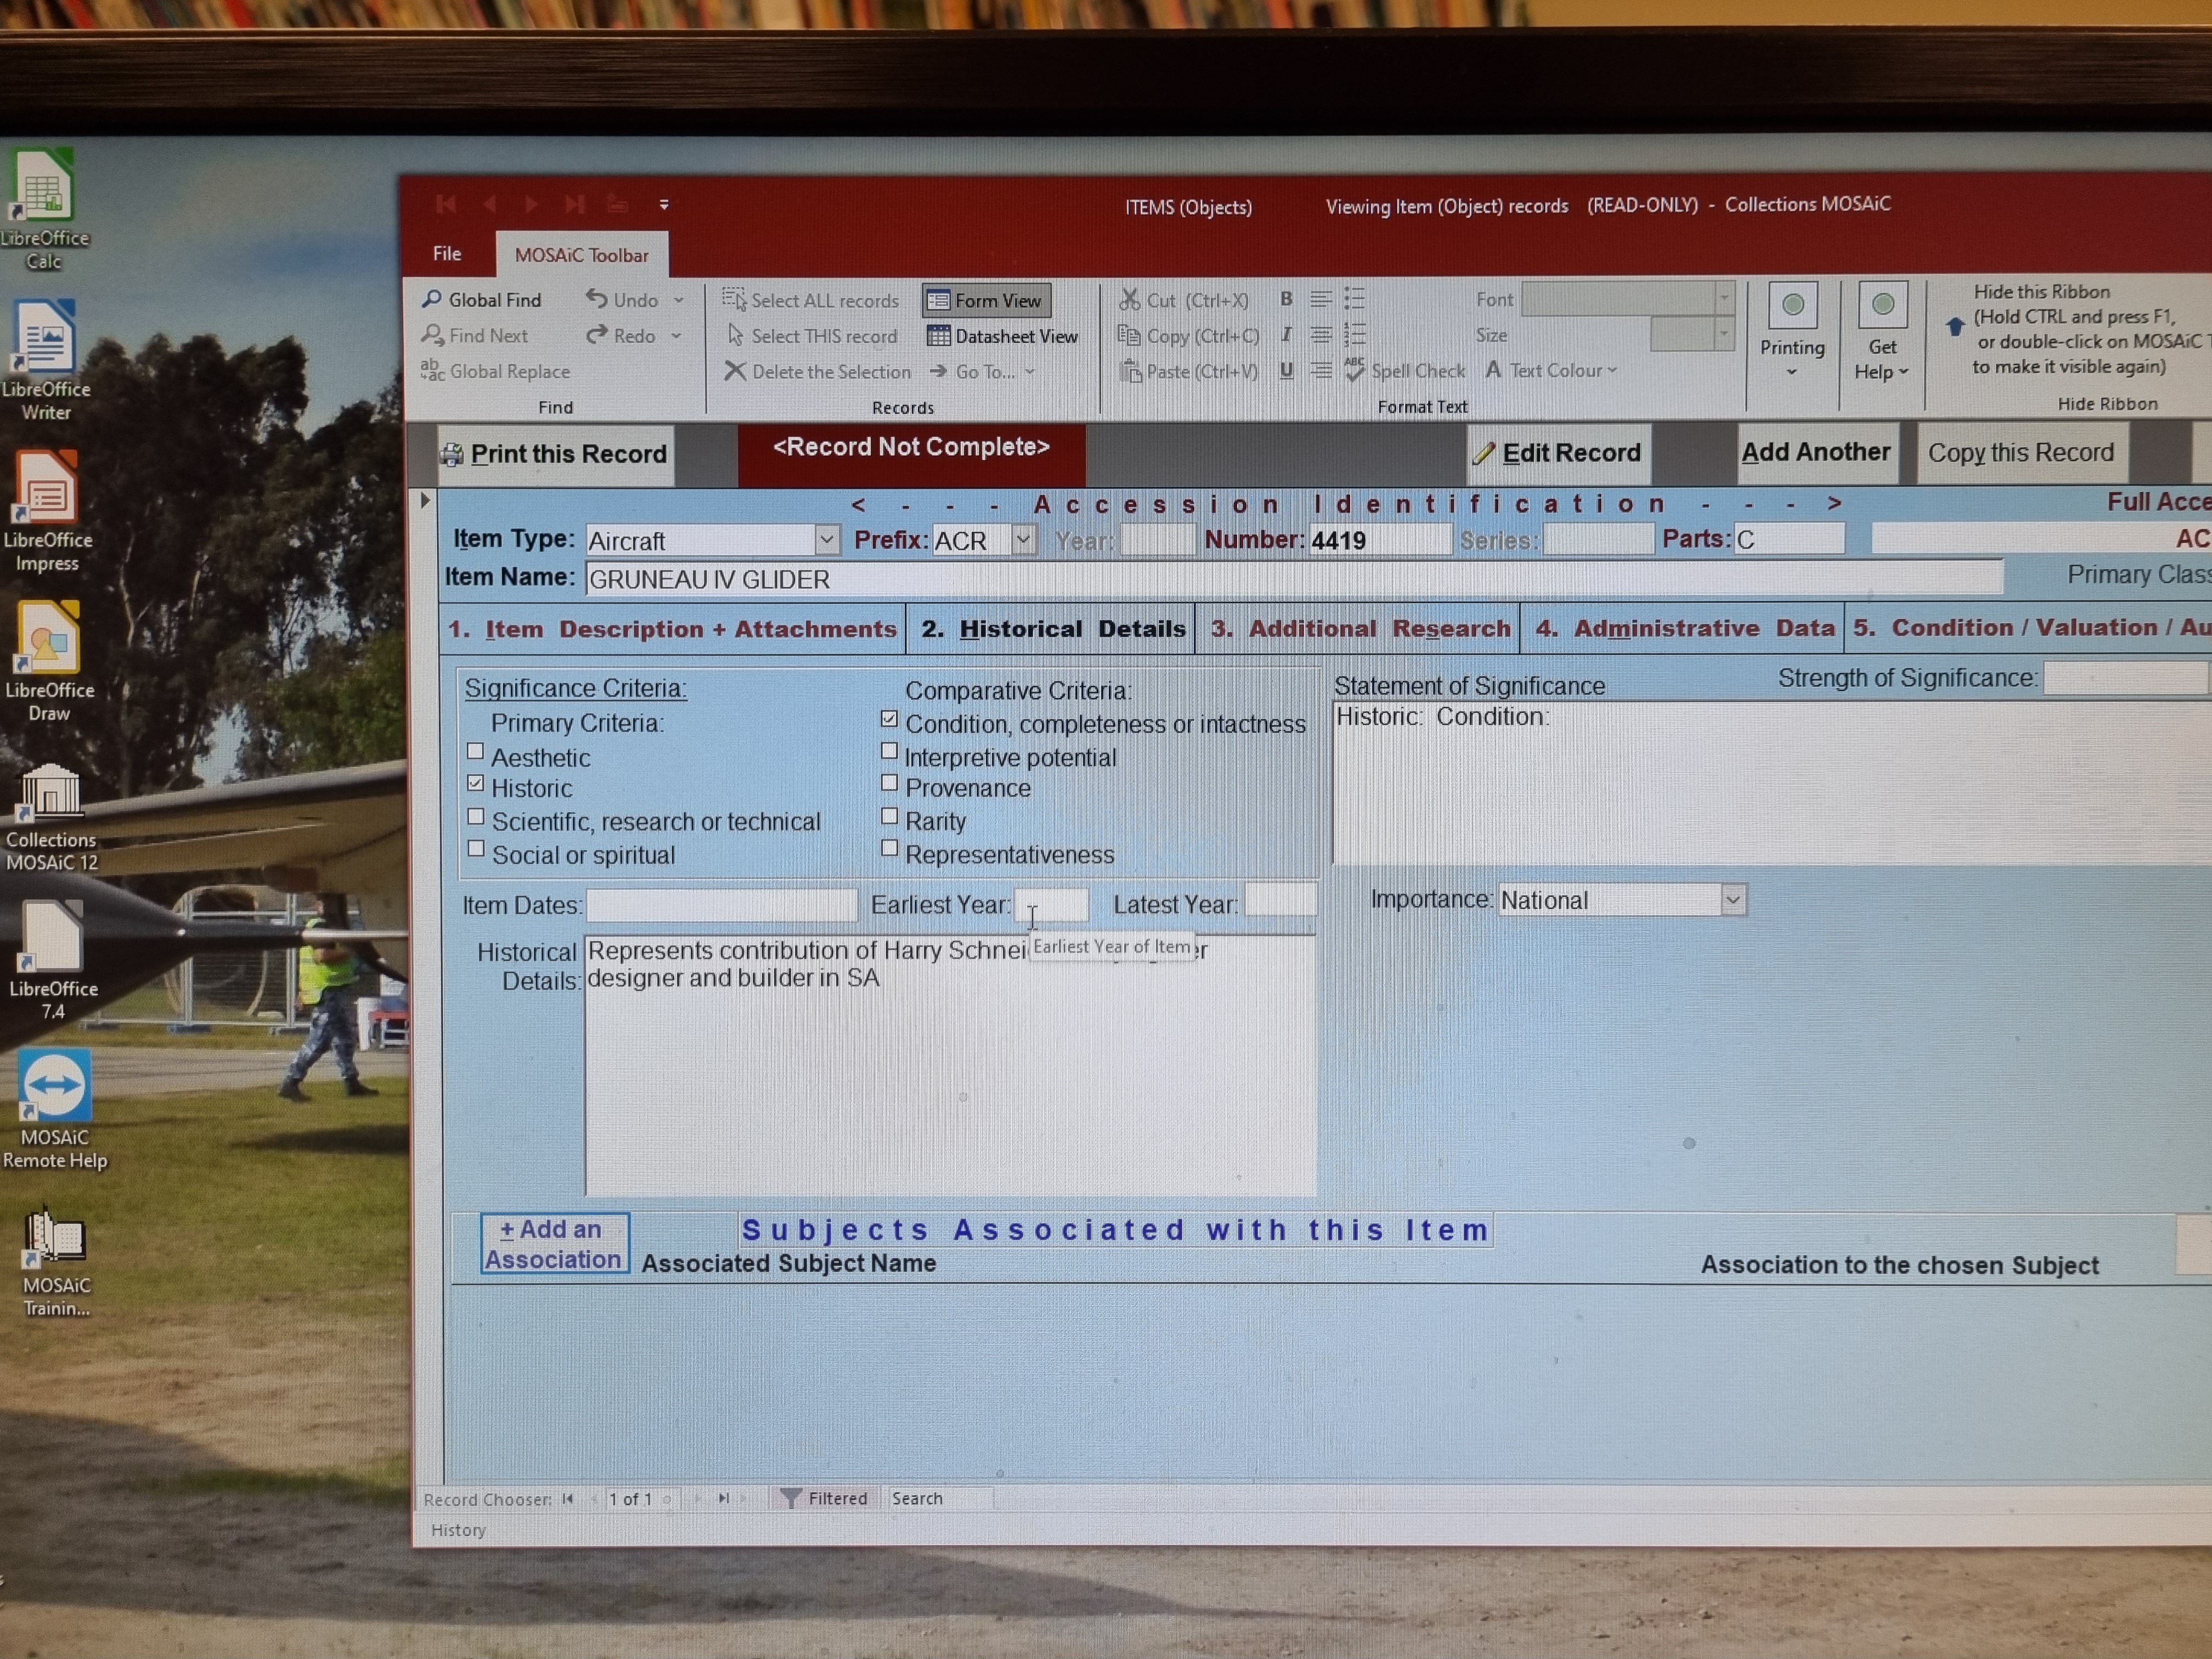Image resolution: width=2212 pixels, height=1659 pixels.
Task: Toggle Bold formatting button
Action: pos(1286,299)
